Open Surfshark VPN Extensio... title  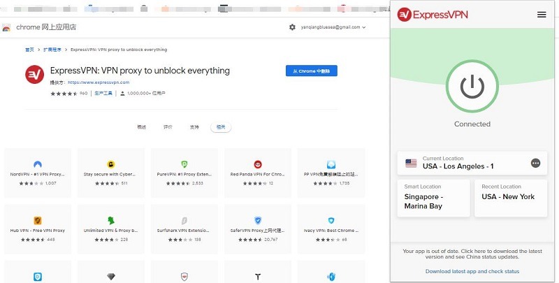tap(184, 231)
